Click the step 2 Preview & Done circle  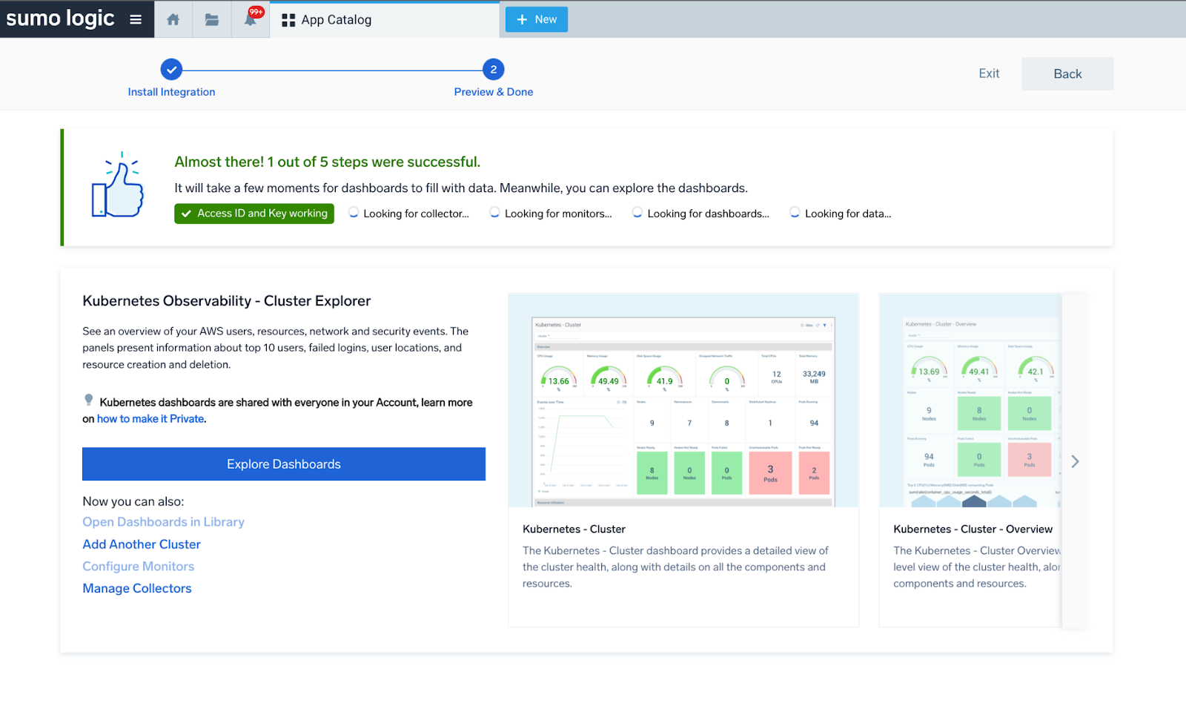494,70
